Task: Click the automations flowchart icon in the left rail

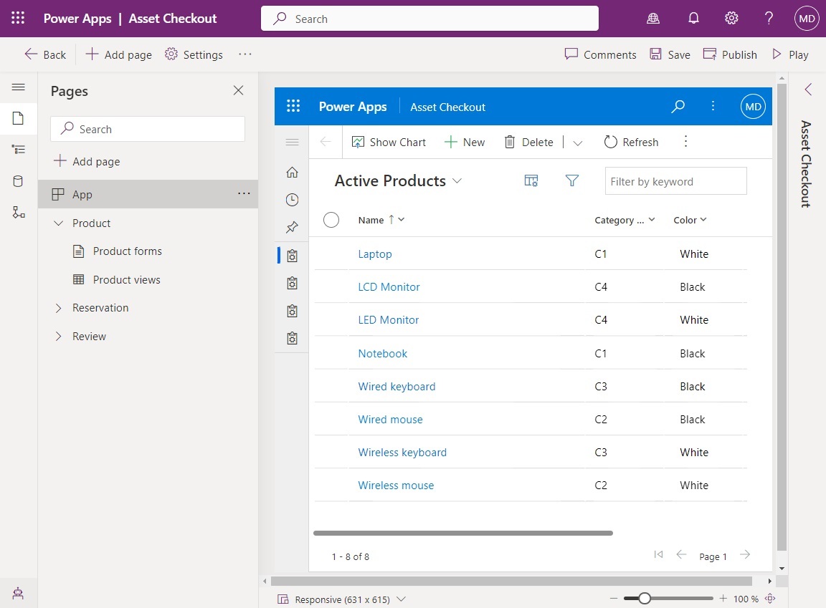Action: tap(18, 211)
